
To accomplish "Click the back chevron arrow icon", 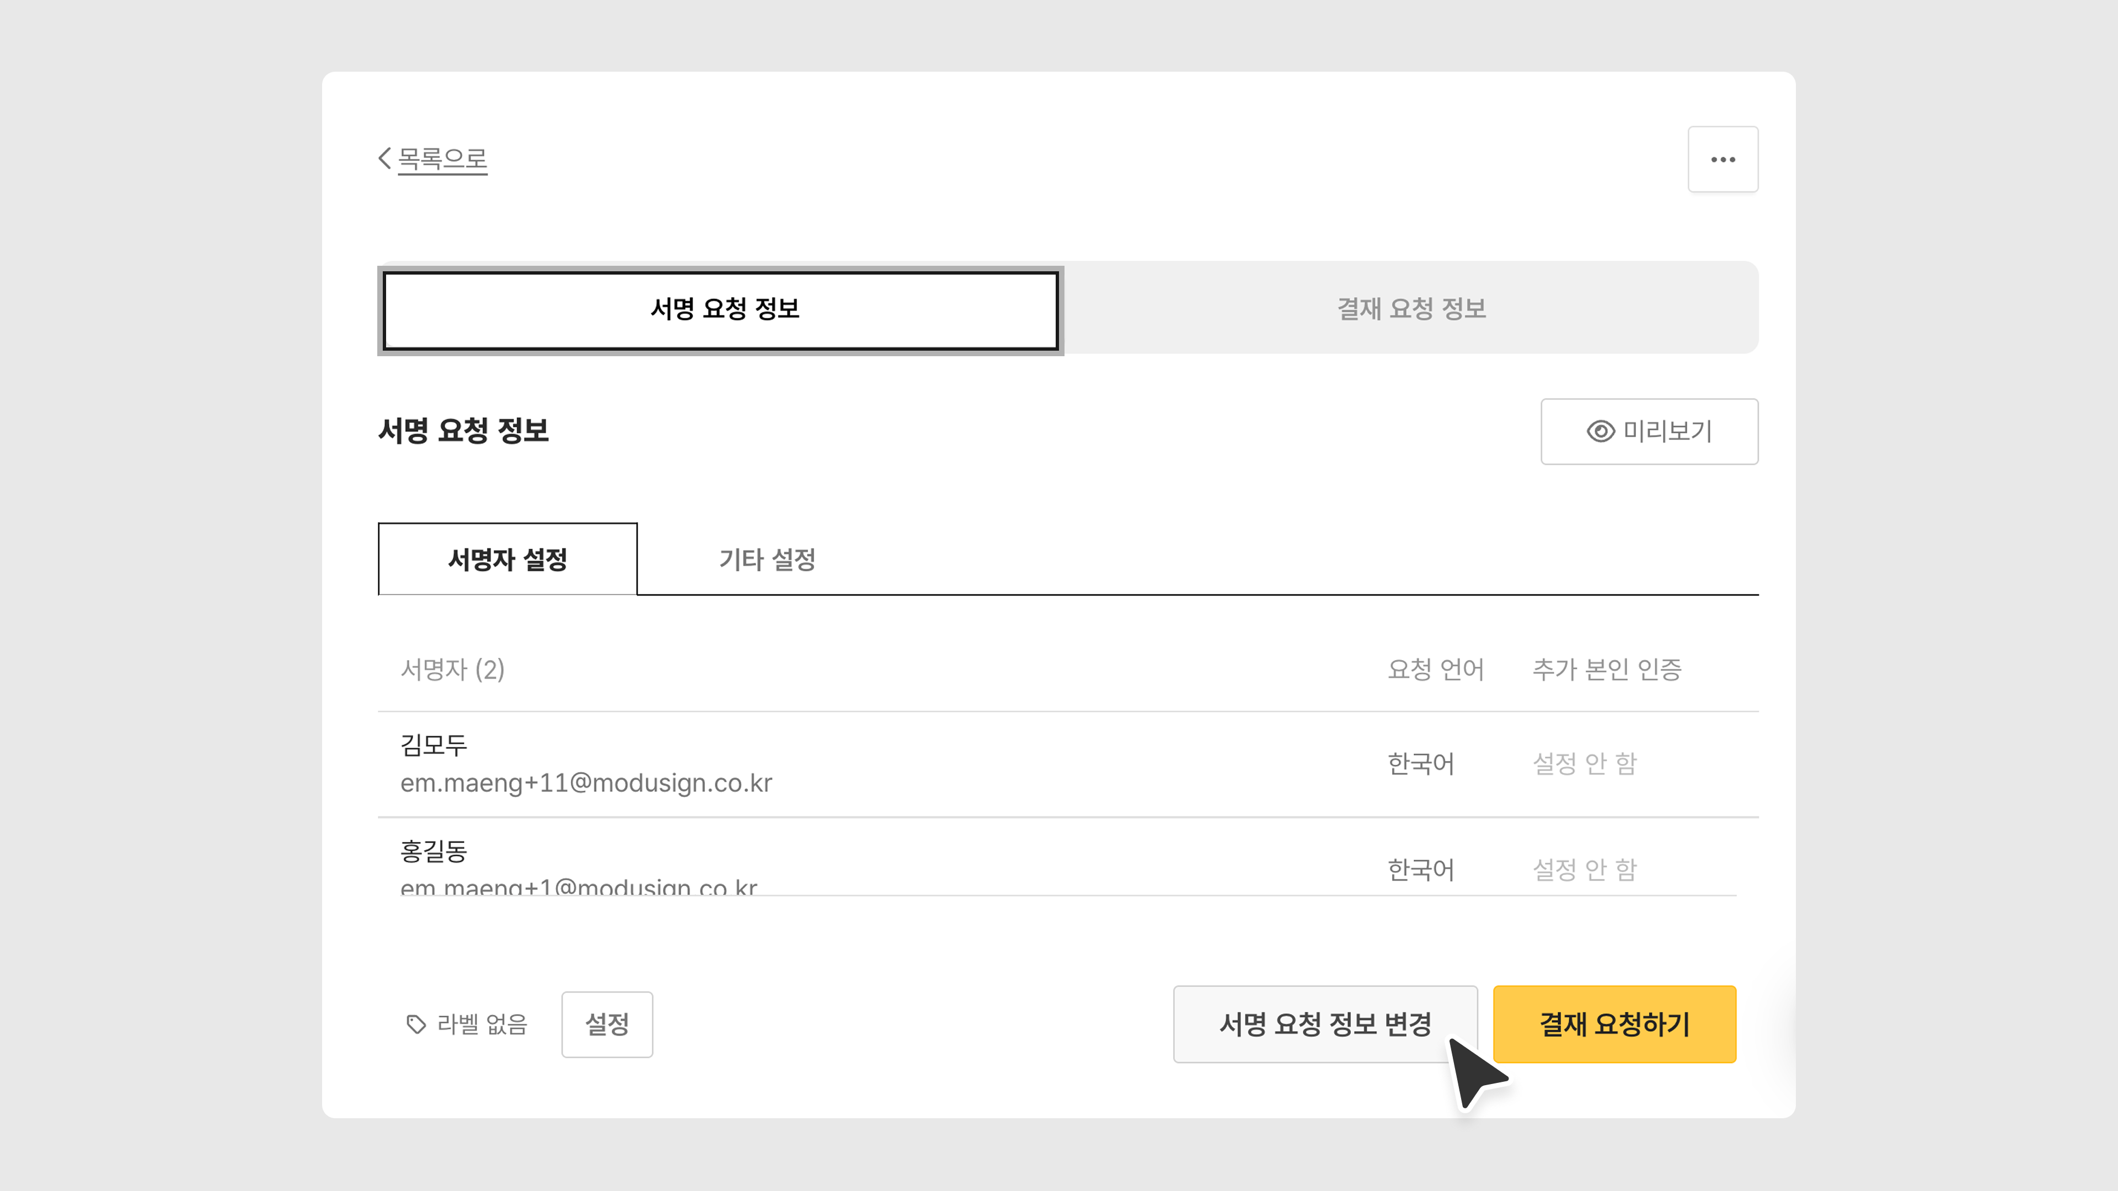I will pyautogui.click(x=384, y=159).
